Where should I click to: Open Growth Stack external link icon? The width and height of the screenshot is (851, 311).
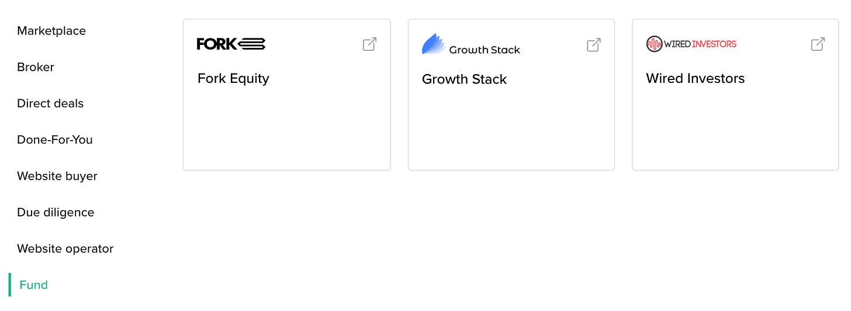pyautogui.click(x=593, y=45)
